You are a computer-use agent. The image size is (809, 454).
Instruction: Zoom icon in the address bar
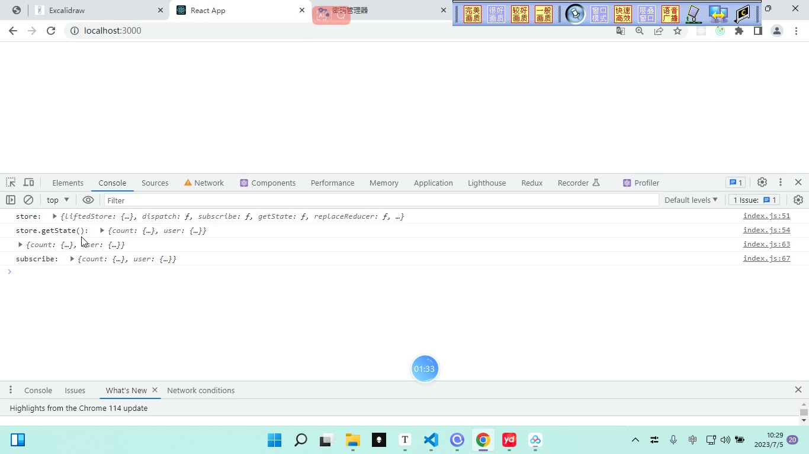coord(640,31)
